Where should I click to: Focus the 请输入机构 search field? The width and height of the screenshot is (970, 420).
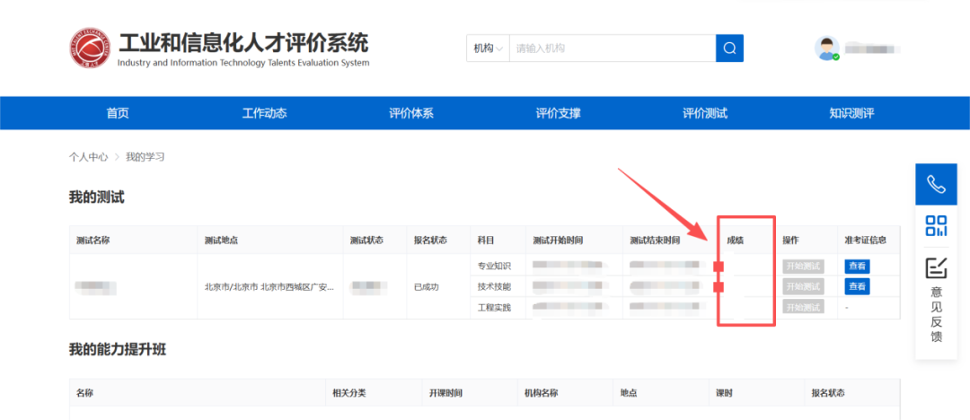(x=613, y=48)
